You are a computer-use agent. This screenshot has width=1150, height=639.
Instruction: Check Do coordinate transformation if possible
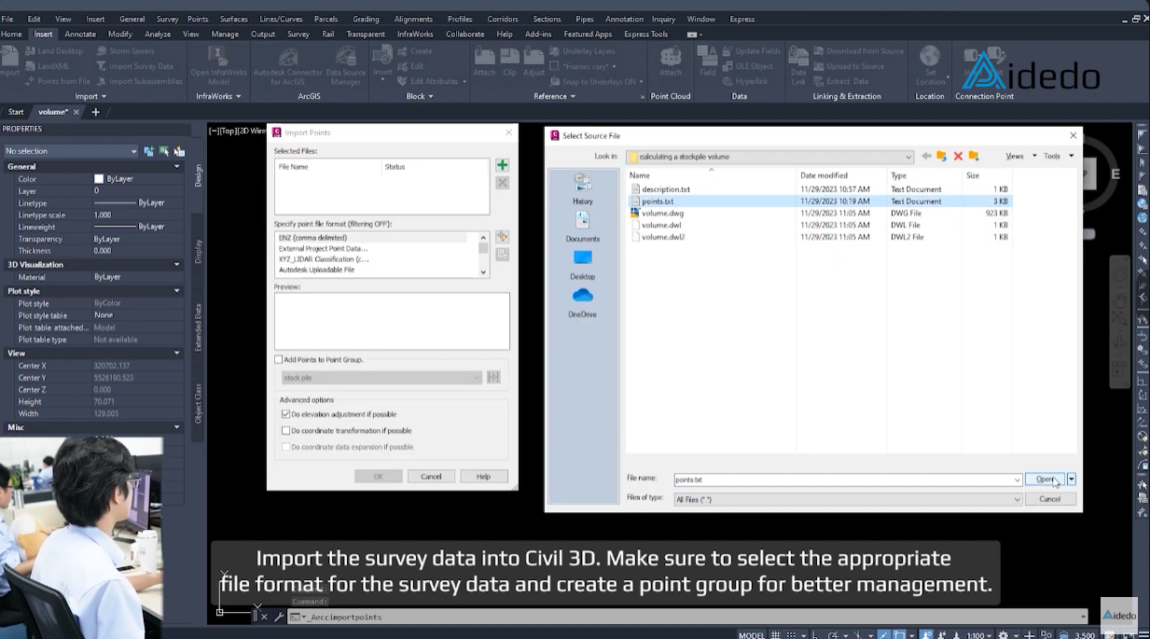pyautogui.click(x=285, y=431)
